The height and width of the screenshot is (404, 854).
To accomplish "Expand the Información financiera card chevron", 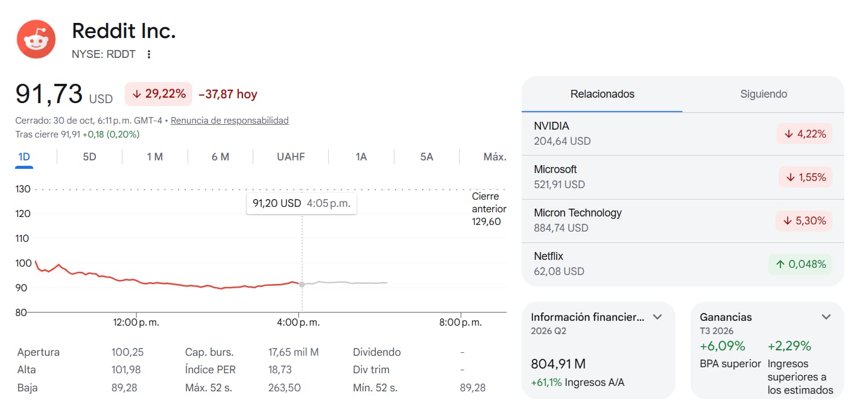I will point(658,317).
